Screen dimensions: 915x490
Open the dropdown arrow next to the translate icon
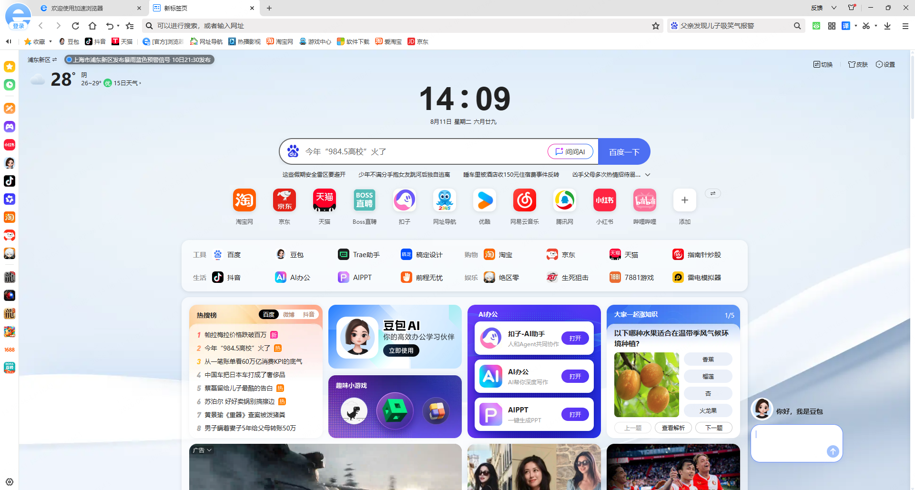click(x=856, y=26)
